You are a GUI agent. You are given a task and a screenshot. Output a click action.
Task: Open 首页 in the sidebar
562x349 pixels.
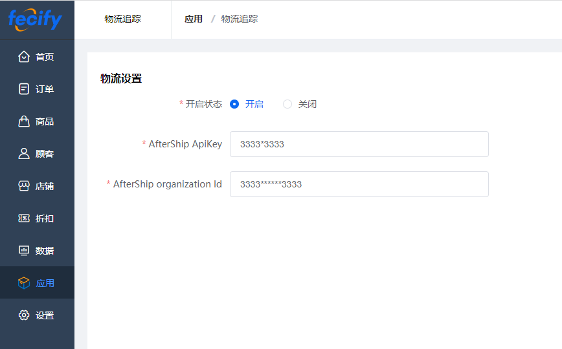click(x=38, y=57)
